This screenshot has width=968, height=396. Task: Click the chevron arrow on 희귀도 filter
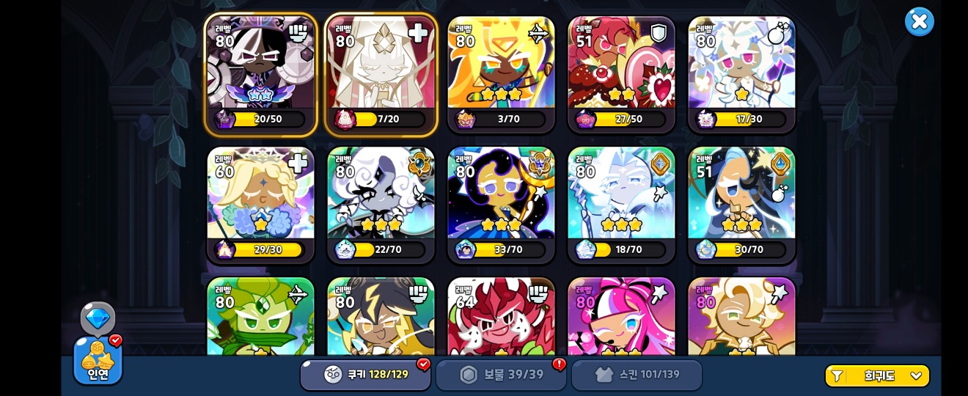916,376
